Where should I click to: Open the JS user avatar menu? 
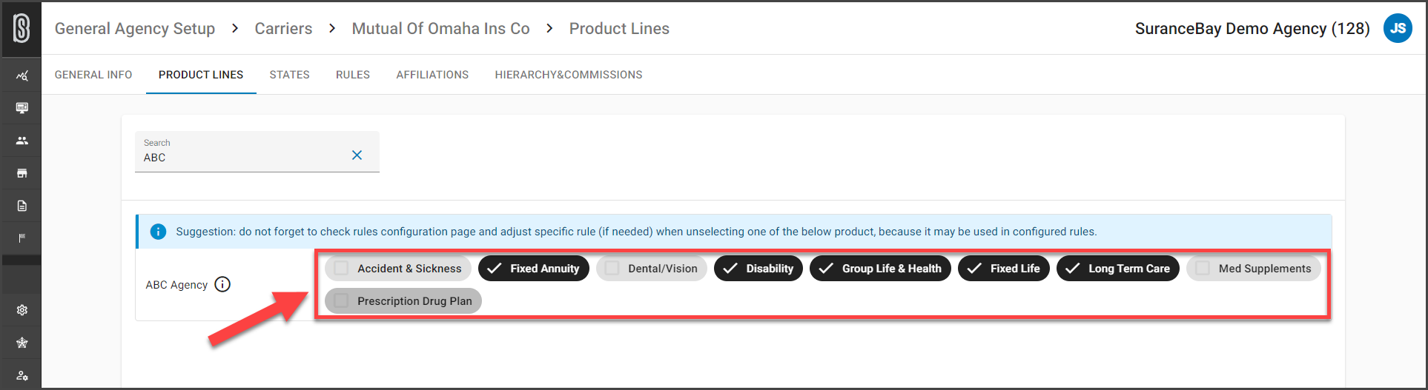point(1398,28)
